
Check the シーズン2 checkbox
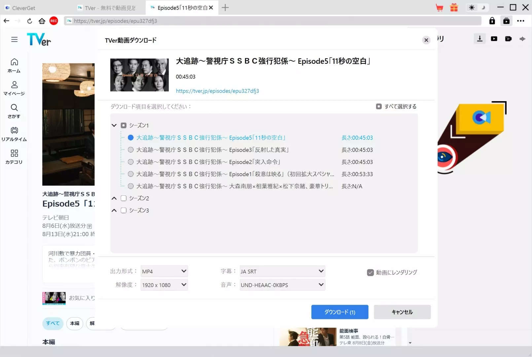point(124,198)
